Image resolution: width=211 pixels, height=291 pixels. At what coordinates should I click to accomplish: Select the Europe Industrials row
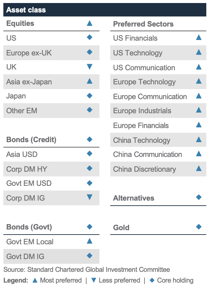click(158, 111)
